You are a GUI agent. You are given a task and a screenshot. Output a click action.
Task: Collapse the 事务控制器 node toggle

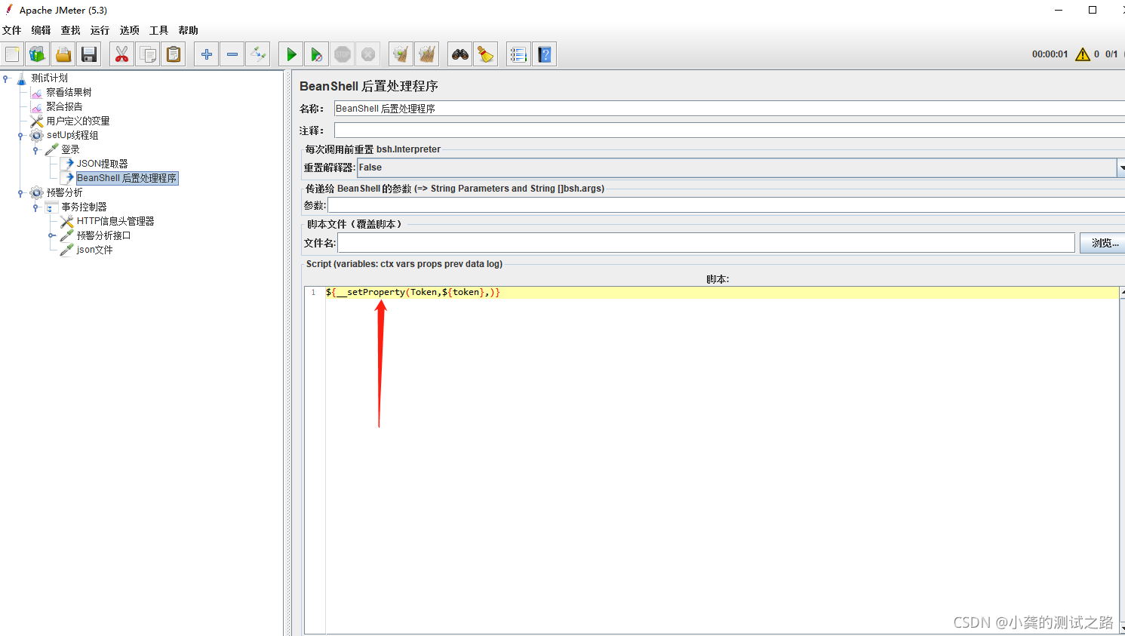(x=35, y=207)
